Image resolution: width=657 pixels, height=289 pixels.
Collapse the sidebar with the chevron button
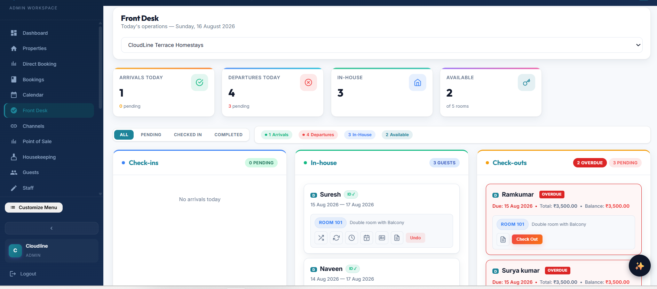coord(52,228)
